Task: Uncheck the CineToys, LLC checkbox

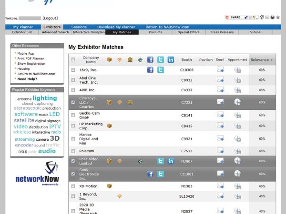Action: coord(73,102)
